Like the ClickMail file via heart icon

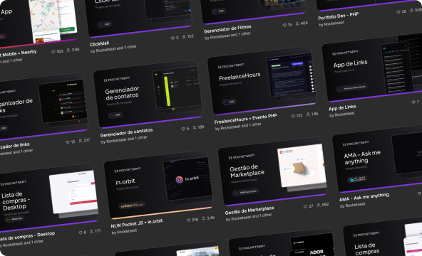(x=173, y=38)
